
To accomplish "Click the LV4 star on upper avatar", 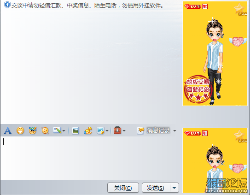I will (x=240, y=10).
